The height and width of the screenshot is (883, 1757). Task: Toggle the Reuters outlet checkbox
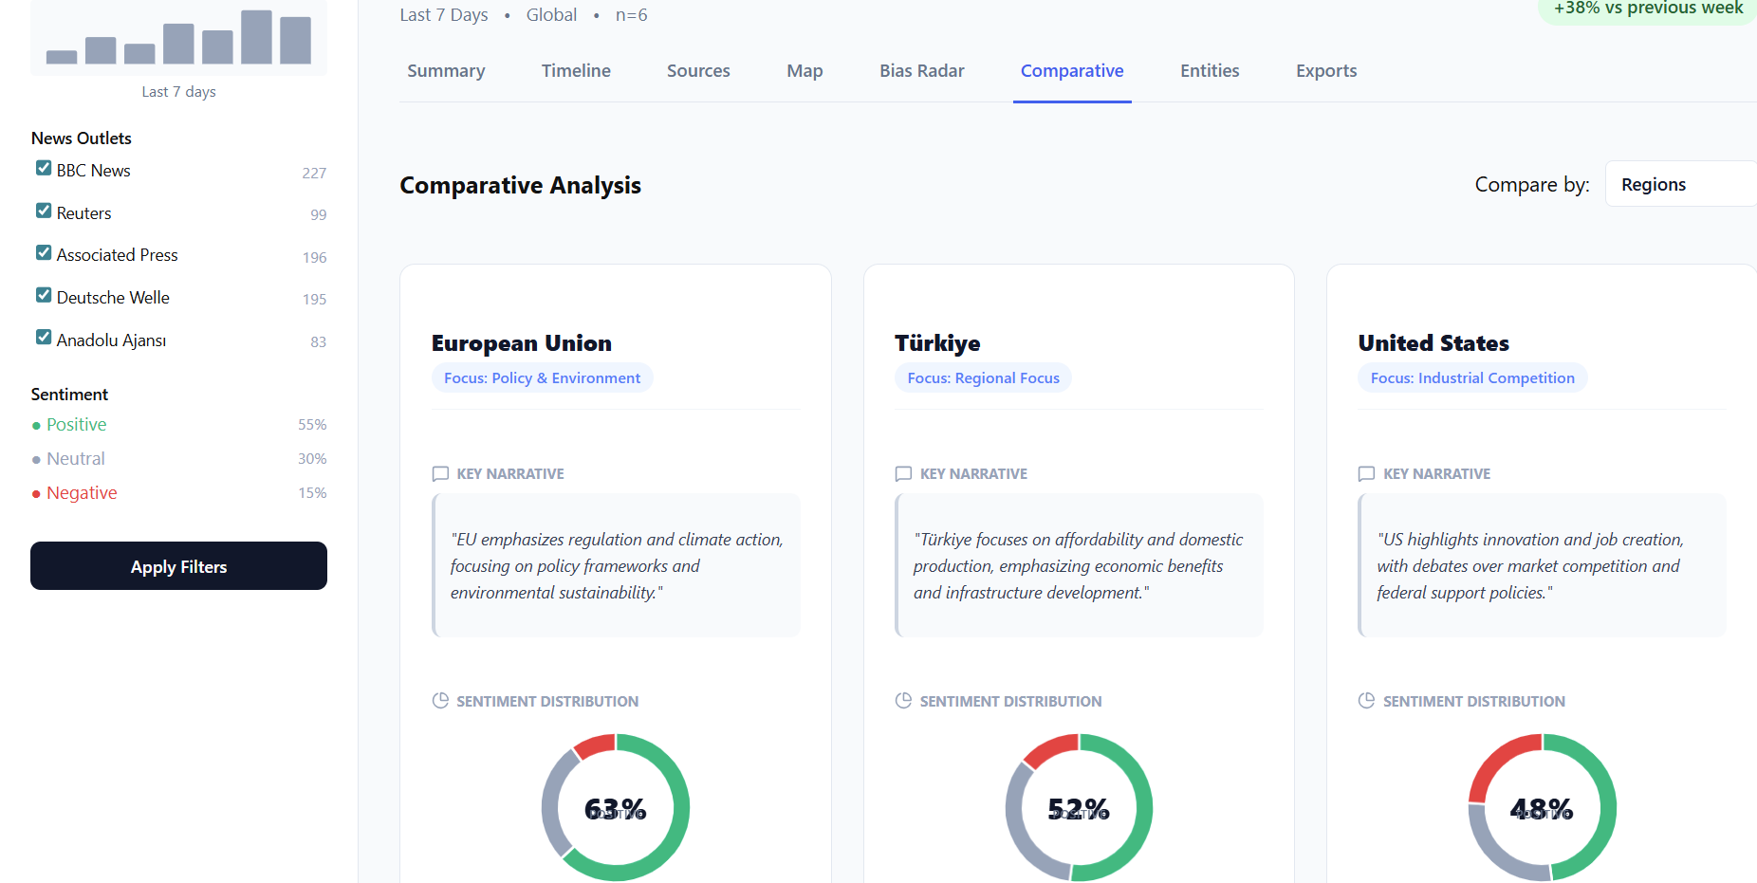tap(44, 211)
